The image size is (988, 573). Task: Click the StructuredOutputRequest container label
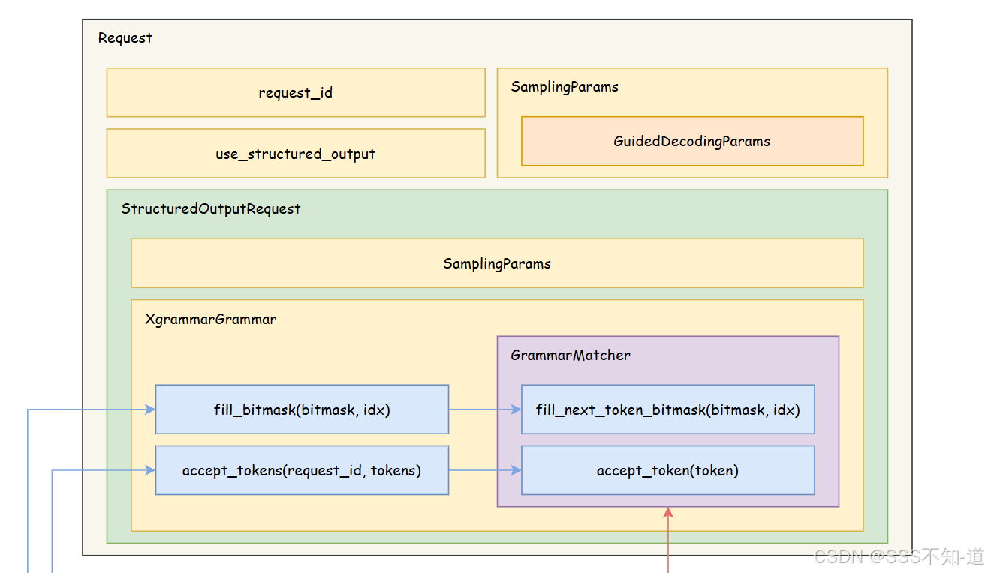(x=211, y=208)
